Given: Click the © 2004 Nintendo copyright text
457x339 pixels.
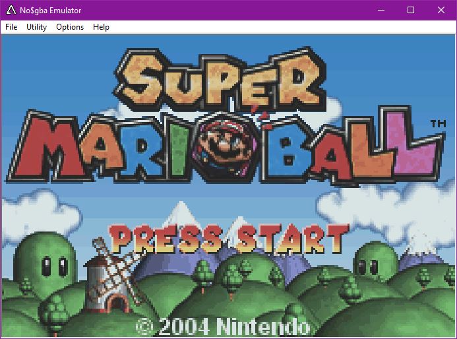Looking at the screenshot, I should [224, 326].
